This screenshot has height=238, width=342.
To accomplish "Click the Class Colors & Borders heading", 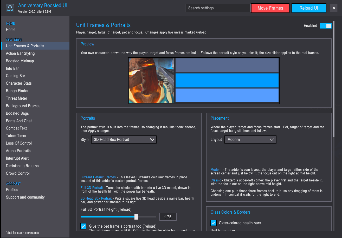I will click(230, 212).
